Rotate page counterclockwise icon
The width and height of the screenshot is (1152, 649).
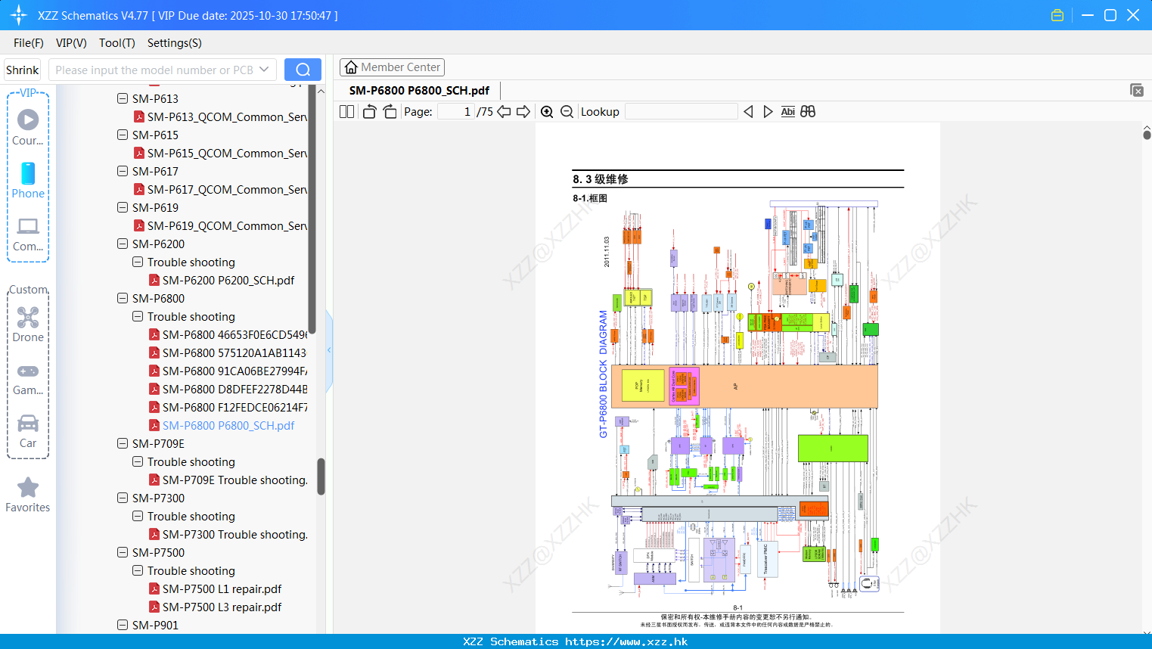(369, 111)
